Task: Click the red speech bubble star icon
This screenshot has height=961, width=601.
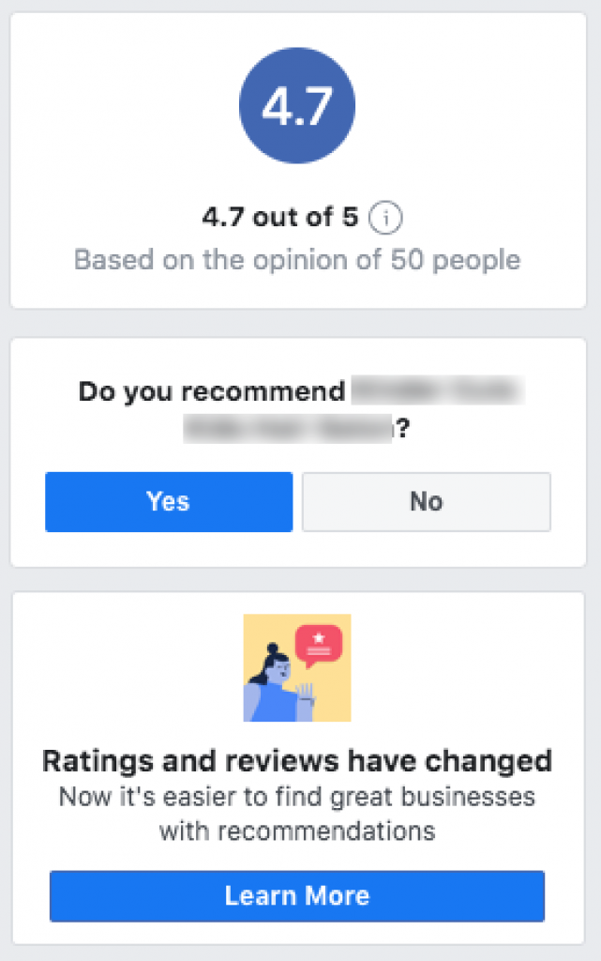Action: coord(319,638)
